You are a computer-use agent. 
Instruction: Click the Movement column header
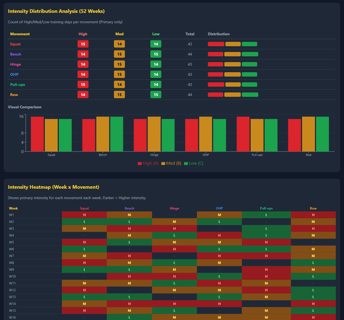(x=20, y=34)
